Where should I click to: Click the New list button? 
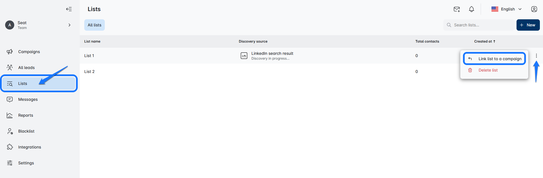tap(528, 25)
